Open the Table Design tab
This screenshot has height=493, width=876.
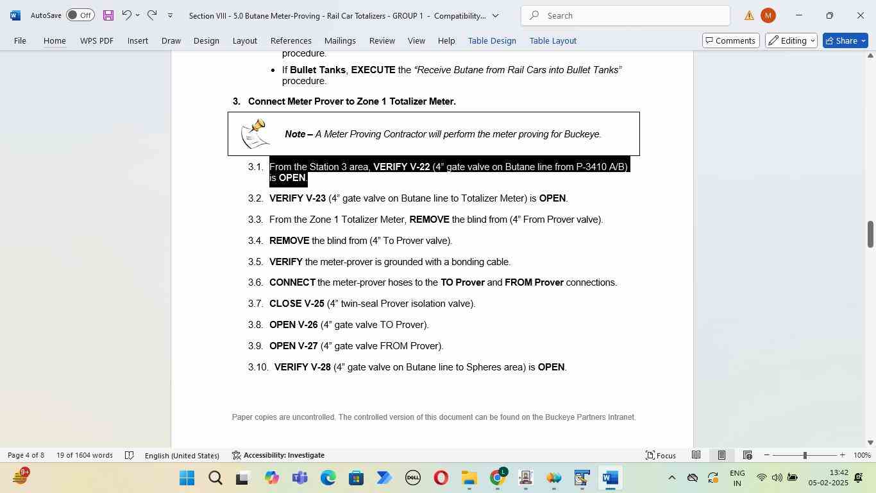(492, 40)
